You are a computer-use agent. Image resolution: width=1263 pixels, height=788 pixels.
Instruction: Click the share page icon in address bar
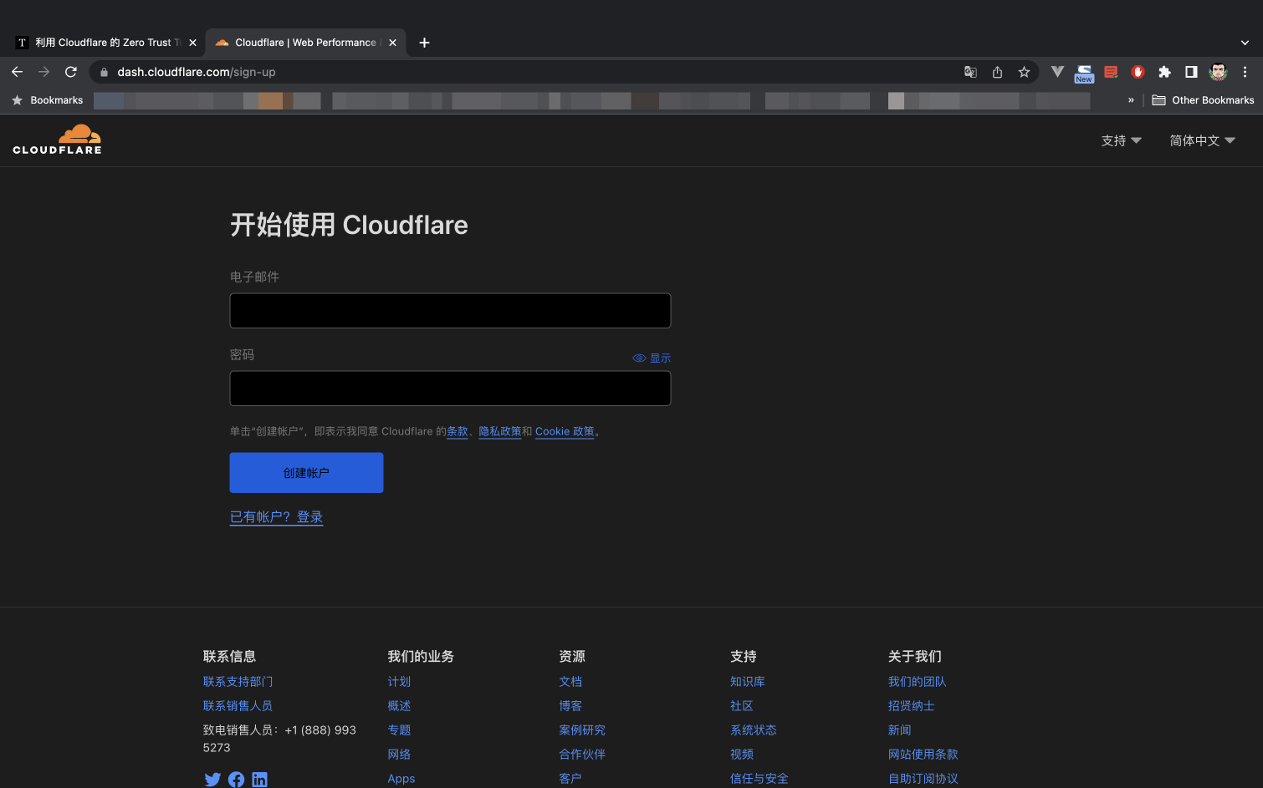(997, 72)
